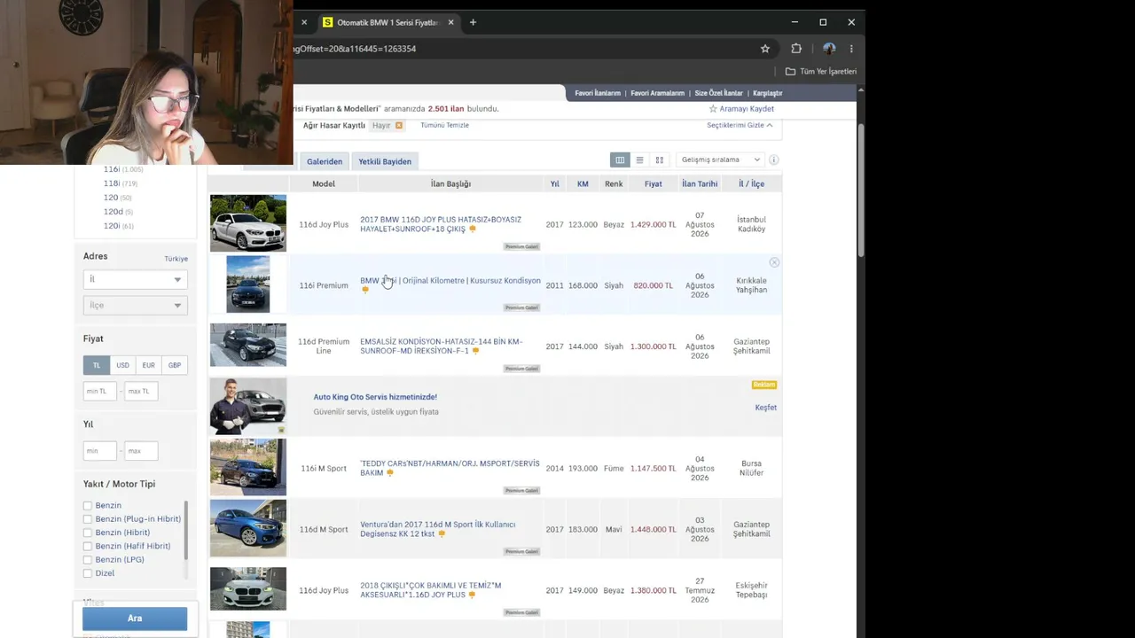Bookmark this page with the star icon
The height and width of the screenshot is (638, 1135).
(765, 49)
